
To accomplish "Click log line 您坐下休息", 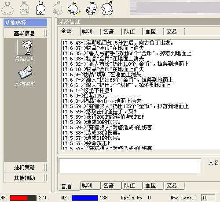I will tap(88, 90).
